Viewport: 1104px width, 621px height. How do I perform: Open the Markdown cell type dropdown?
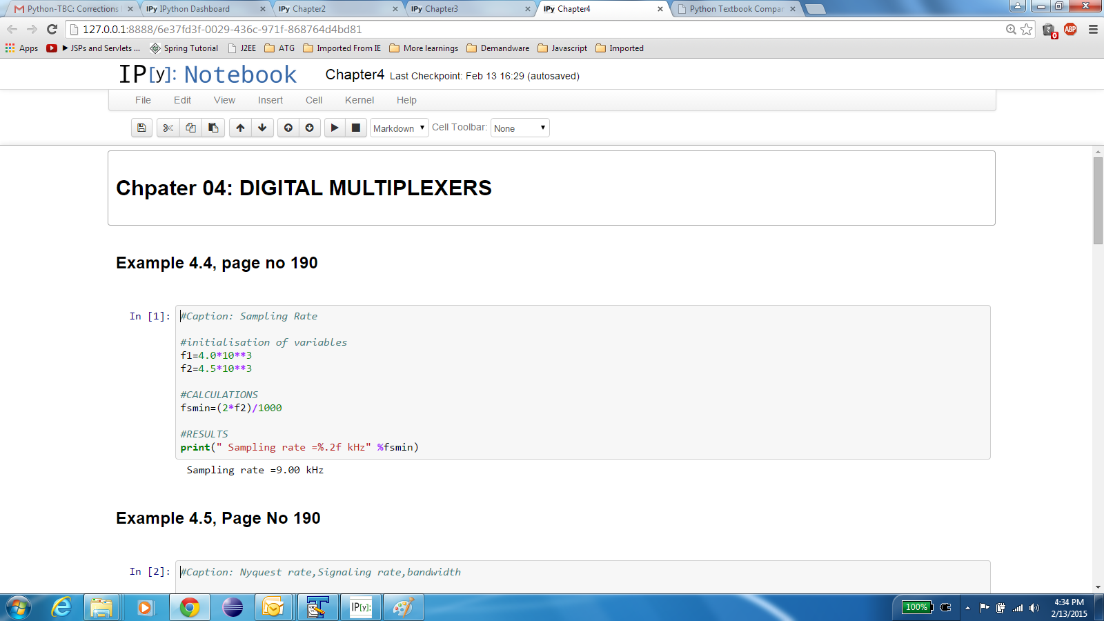coord(399,128)
